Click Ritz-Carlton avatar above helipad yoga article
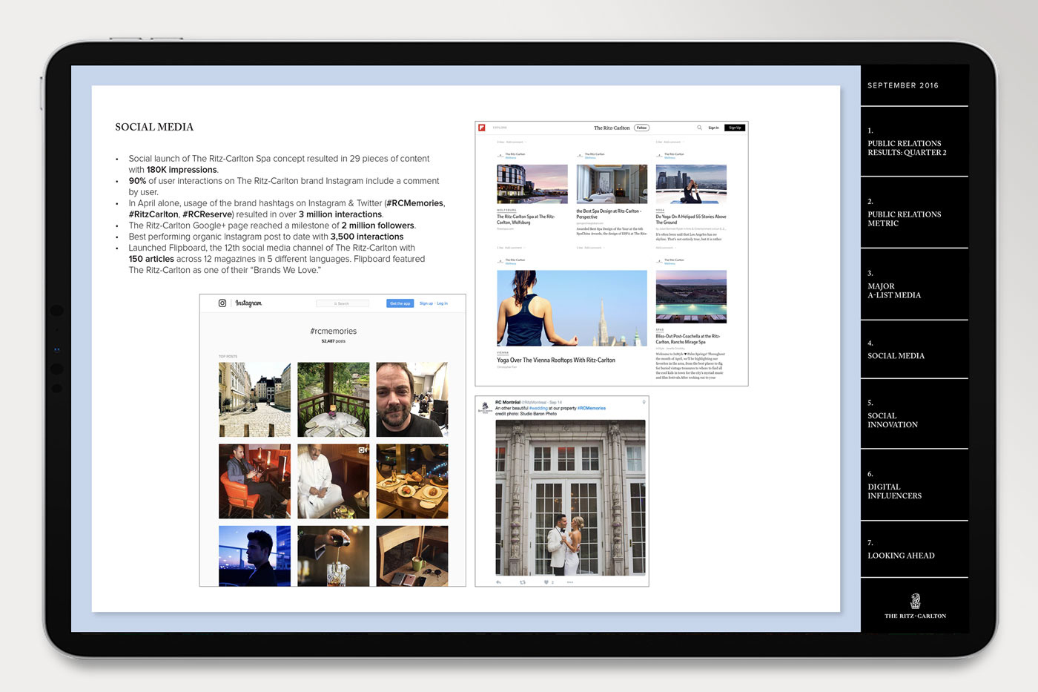 pos(659,156)
